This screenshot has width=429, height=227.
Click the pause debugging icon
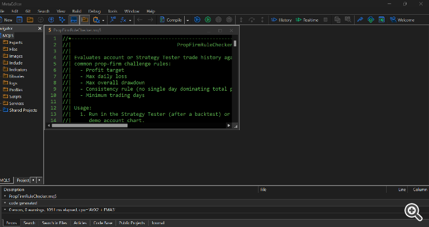219,19
